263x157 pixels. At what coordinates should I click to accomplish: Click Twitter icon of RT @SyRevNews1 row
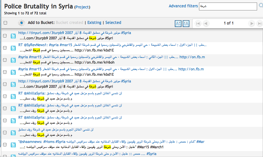click(x=13, y=48)
